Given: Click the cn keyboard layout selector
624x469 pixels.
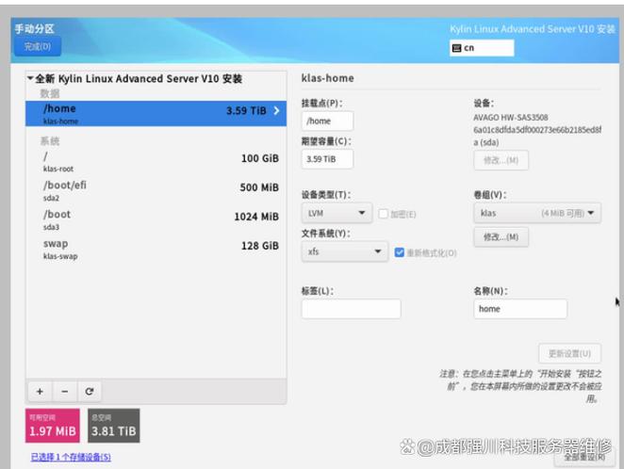Looking at the screenshot, I should point(482,48).
